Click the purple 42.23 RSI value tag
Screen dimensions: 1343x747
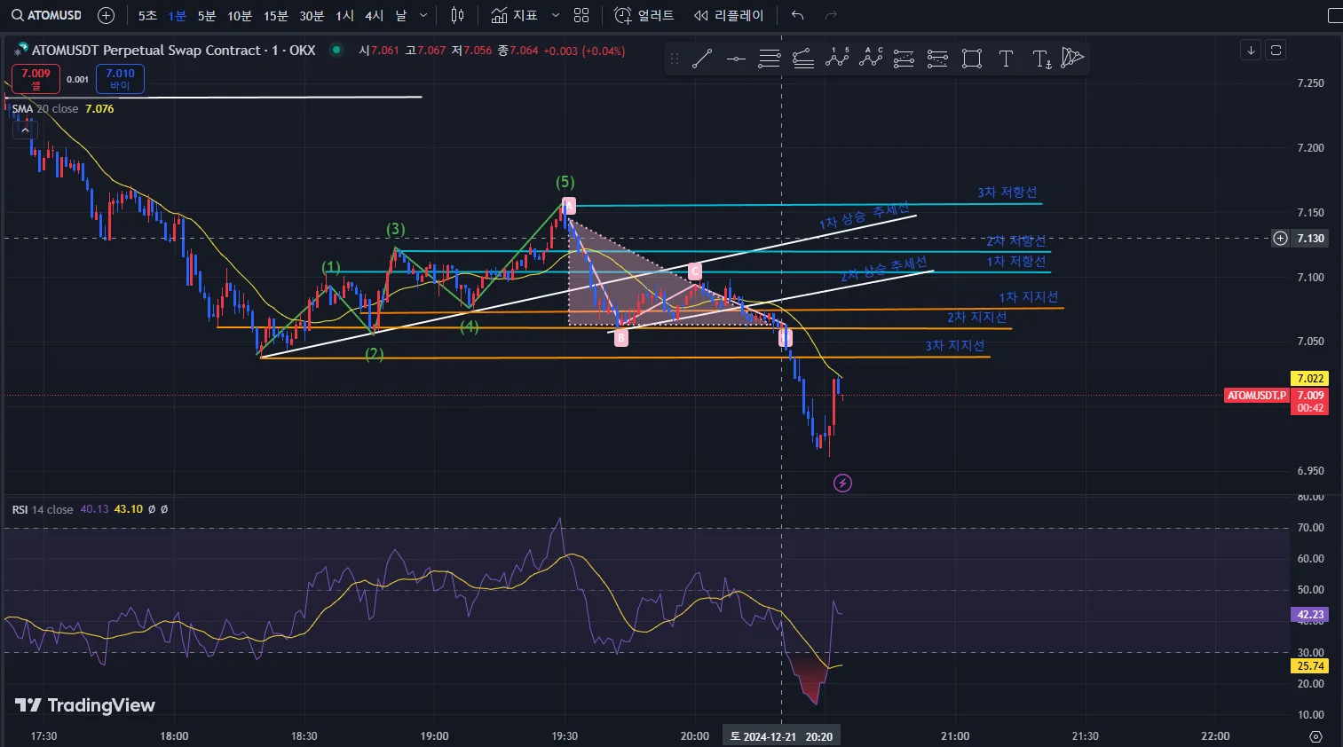tap(1309, 615)
